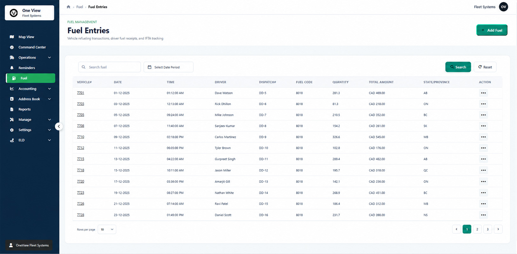Click the Map View sidebar icon

(12, 37)
